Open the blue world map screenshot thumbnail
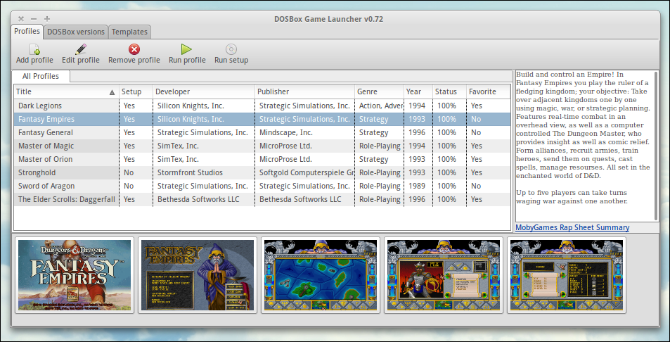The image size is (670, 342). pos(321,275)
